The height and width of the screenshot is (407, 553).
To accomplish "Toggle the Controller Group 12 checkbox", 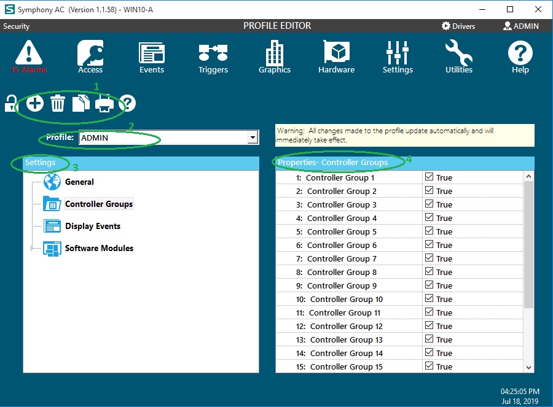I will [x=429, y=325].
